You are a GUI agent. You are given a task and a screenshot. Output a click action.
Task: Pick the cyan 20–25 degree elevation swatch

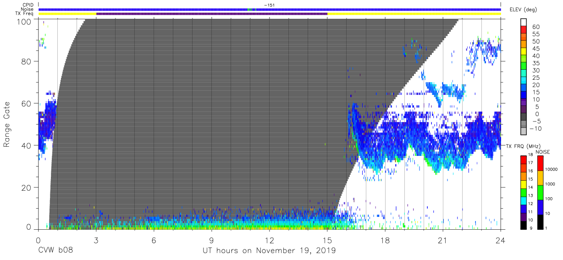(524, 81)
